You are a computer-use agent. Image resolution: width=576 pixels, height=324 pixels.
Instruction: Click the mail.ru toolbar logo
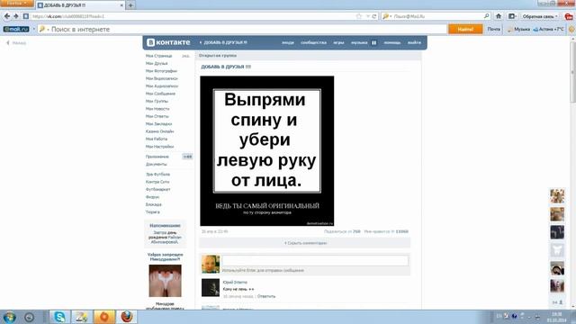tap(16, 29)
